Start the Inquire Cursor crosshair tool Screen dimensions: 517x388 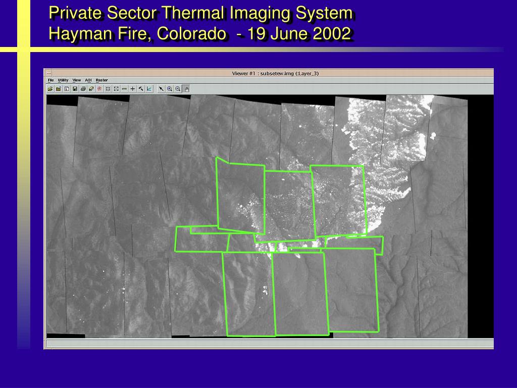click(133, 89)
